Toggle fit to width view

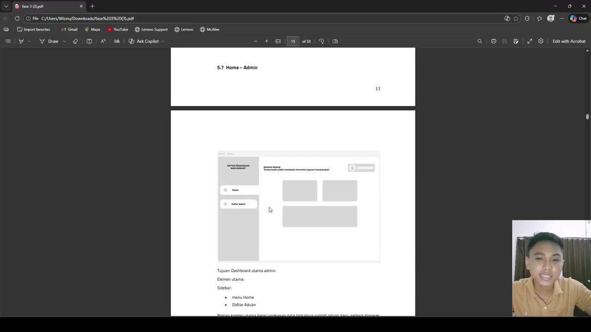tap(278, 41)
